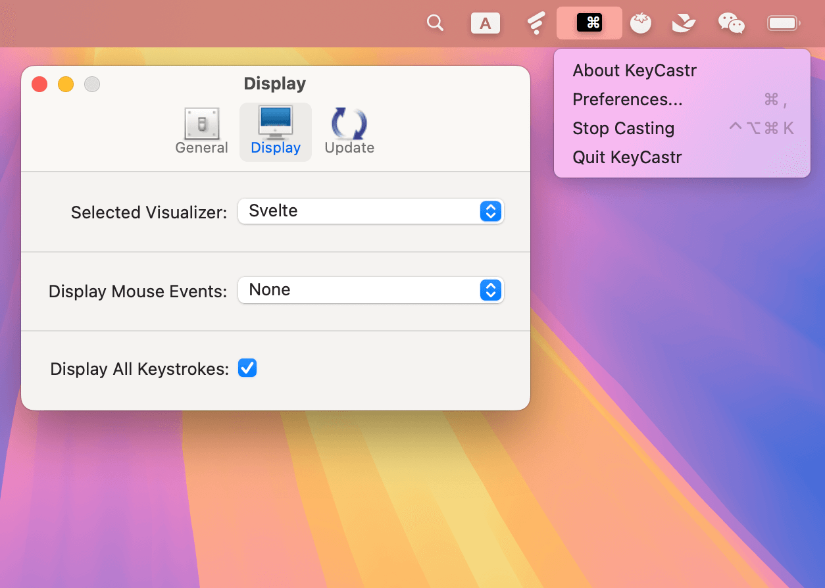Open Spotlight search magnifier in menu bar
This screenshot has height=588, width=825.
[x=434, y=23]
